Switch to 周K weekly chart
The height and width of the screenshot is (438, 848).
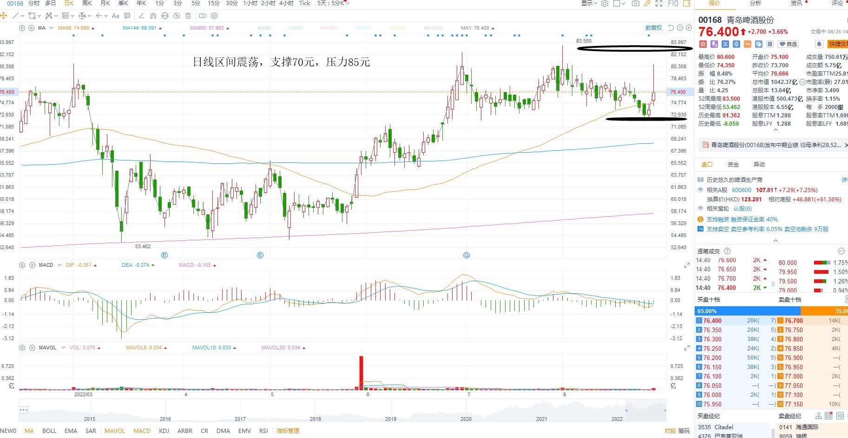click(87, 3)
